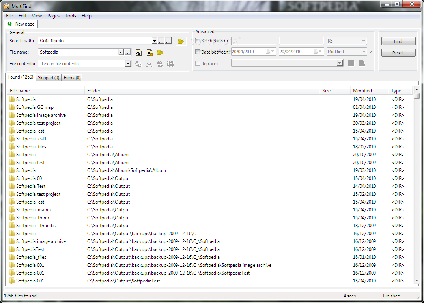Tick the Replace checkbox
424x303 pixels.
pyautogui.click(x=198, y=63)
